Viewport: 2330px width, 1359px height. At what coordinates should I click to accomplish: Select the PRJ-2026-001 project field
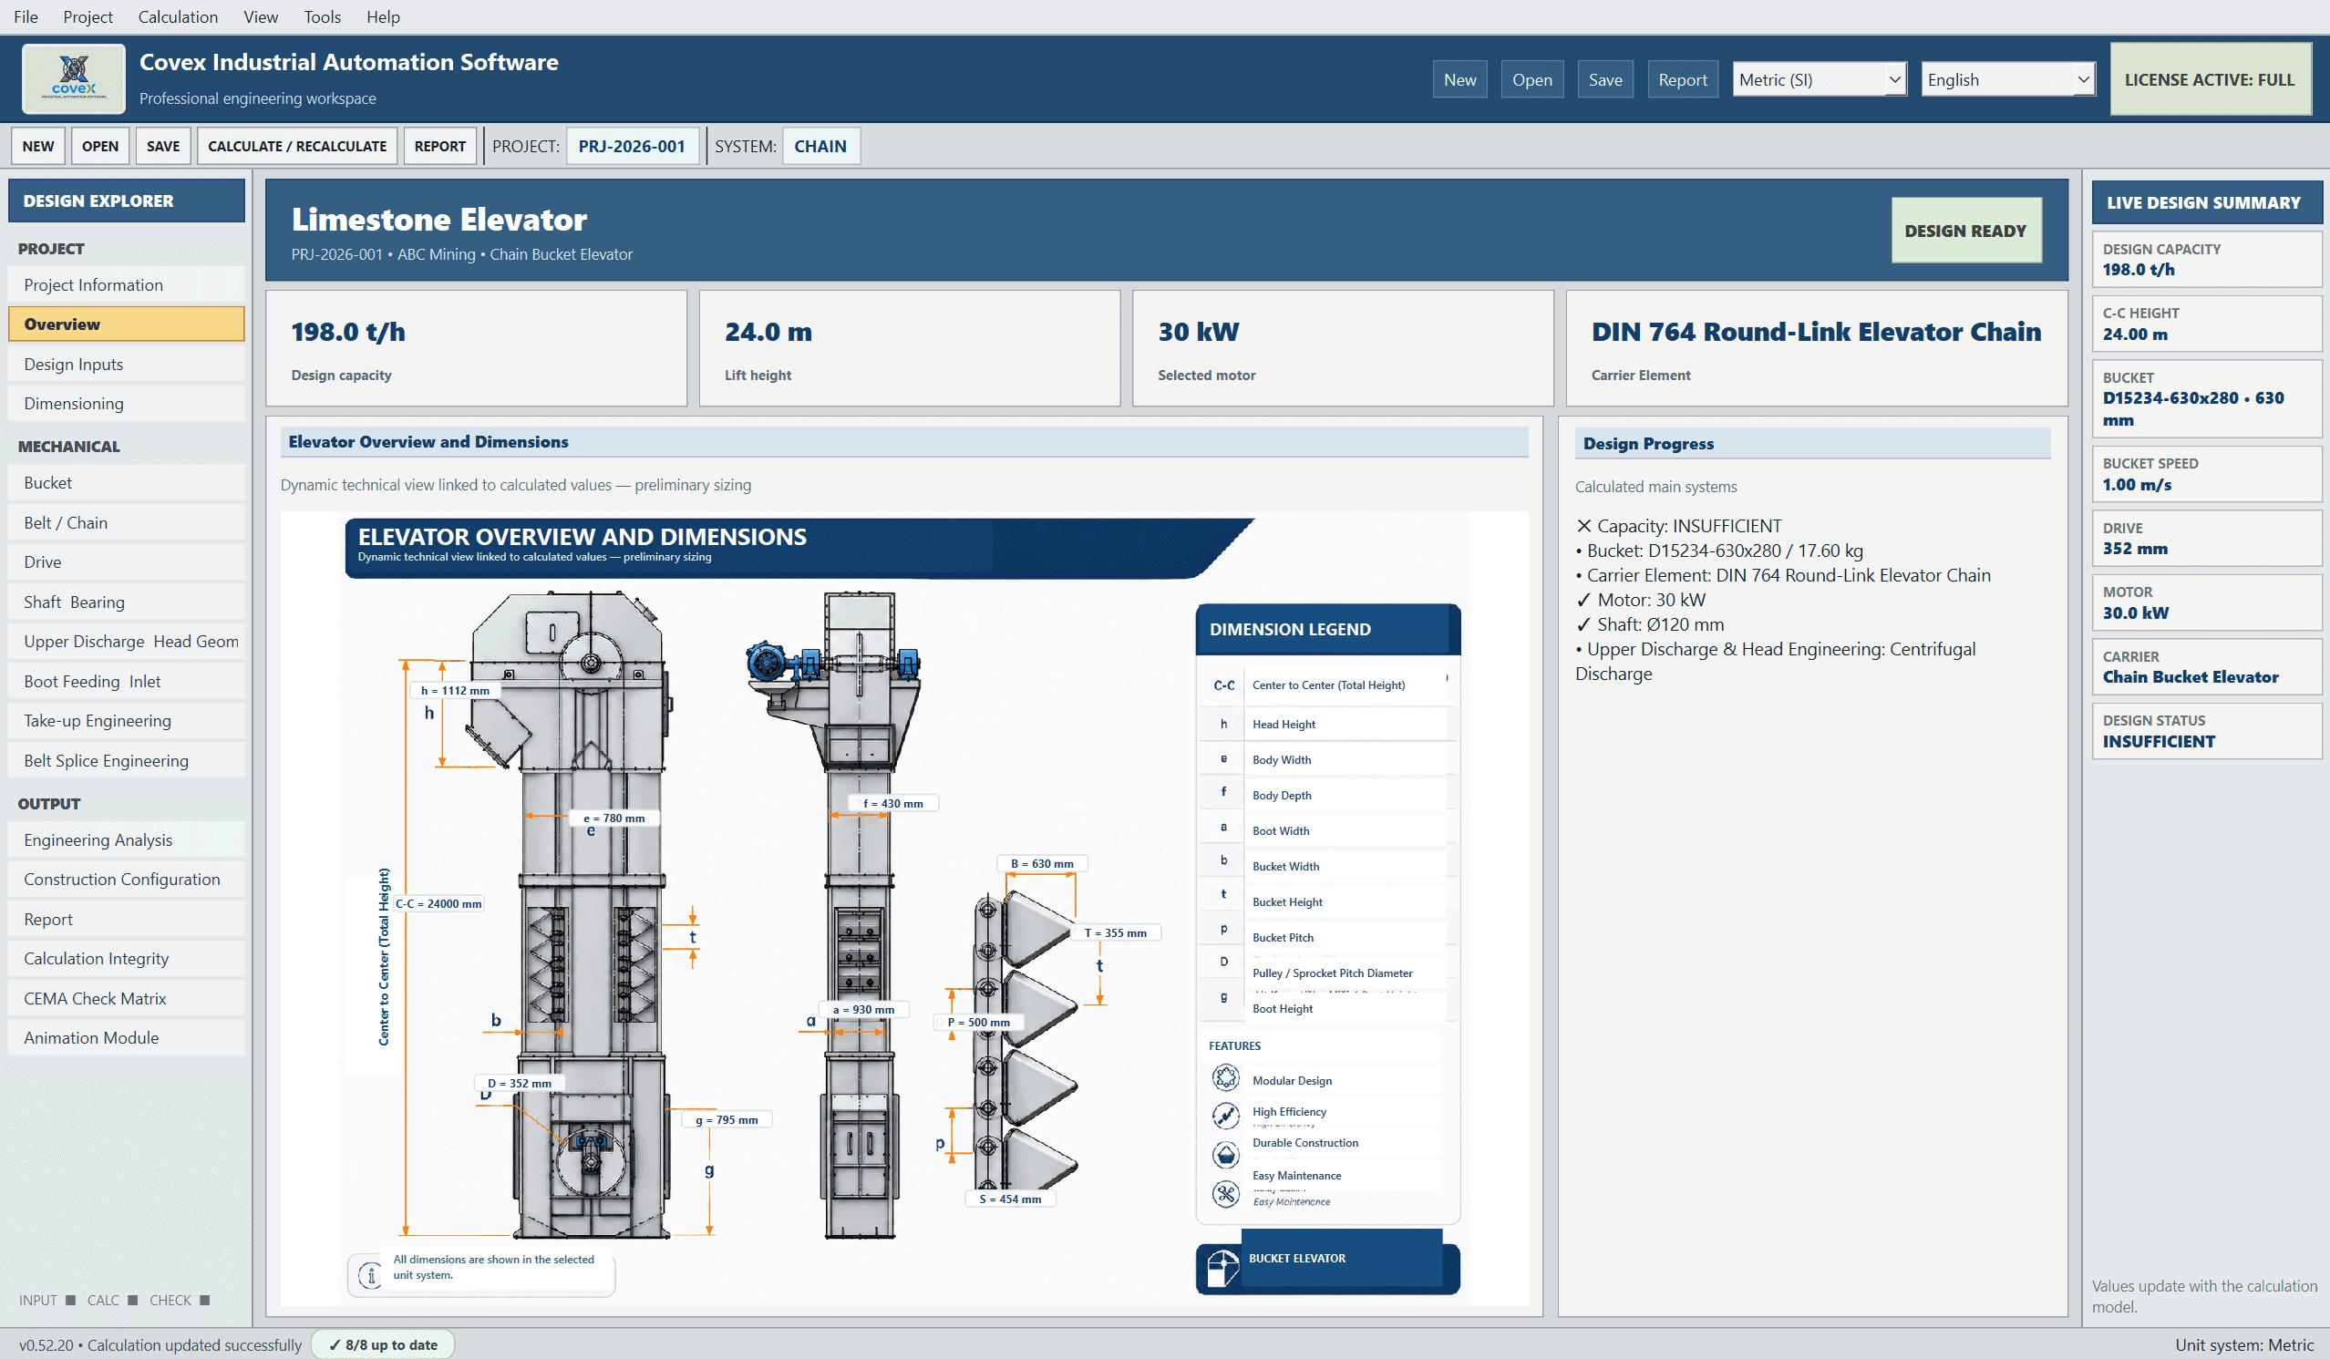click(x=632, y=146)
